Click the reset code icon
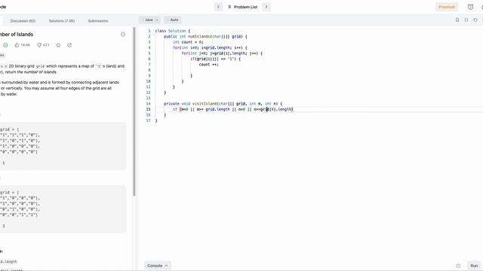The width and height of the screenshot is (483, 271). pyautogui.click(x=475, y=20)
